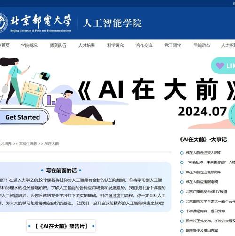Click AI在大前 breadcrumb link
This screenshot has width=235, height=236.
[52, 144]
